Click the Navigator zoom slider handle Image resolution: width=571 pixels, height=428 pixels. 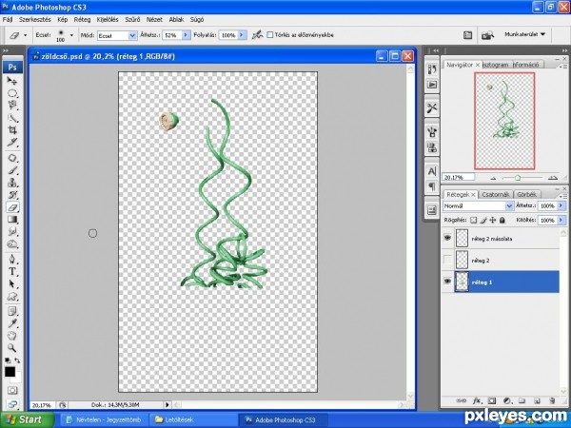[x=517, y=178]
